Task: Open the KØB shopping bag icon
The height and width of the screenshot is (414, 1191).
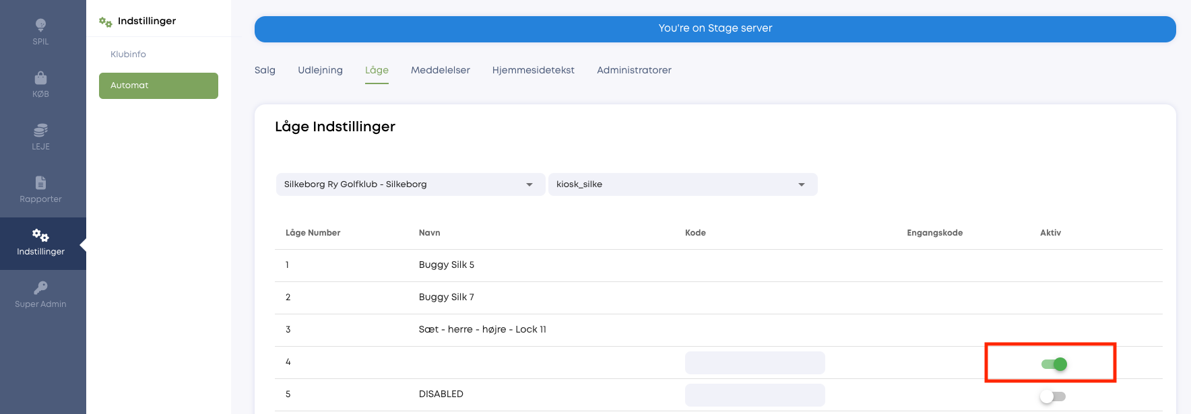Action: coord(40,77)
